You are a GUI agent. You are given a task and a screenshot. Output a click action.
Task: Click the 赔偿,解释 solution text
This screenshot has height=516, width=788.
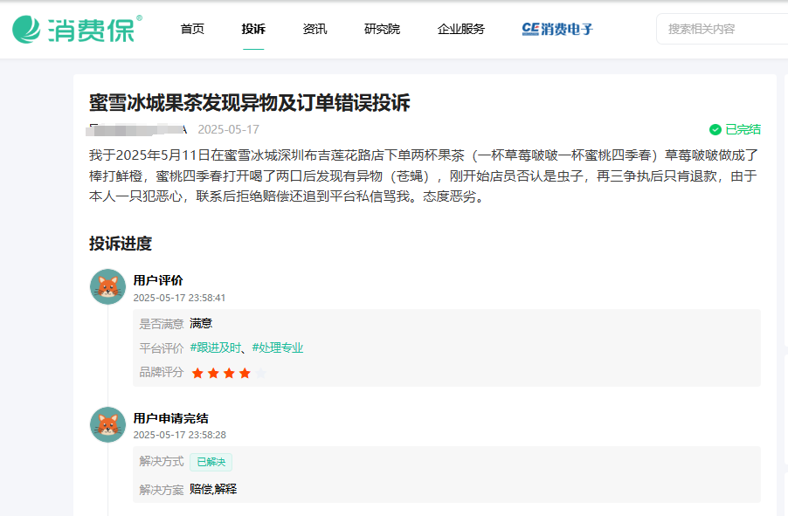(213, 490)
